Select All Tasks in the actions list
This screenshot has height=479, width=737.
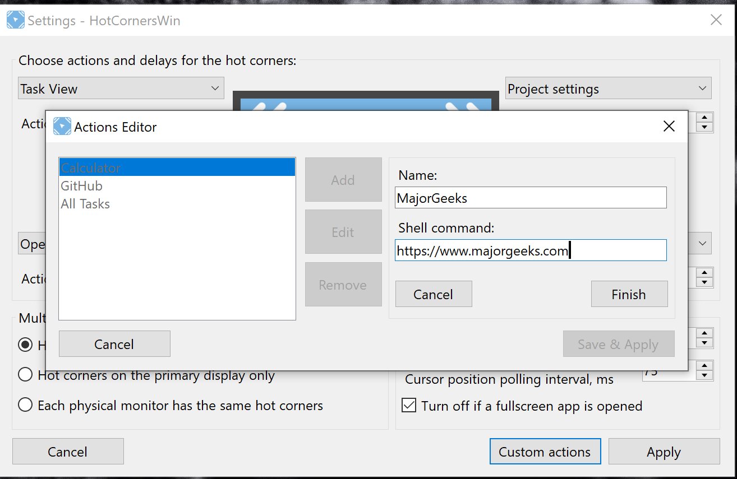pyautogui.click(x=85, y=204)
